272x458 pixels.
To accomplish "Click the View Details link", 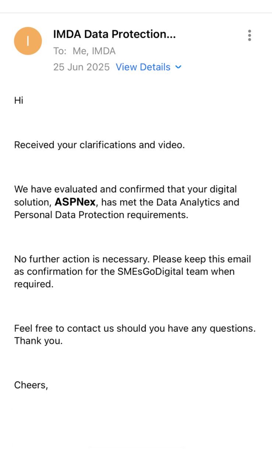I will [x=143, y=67].
